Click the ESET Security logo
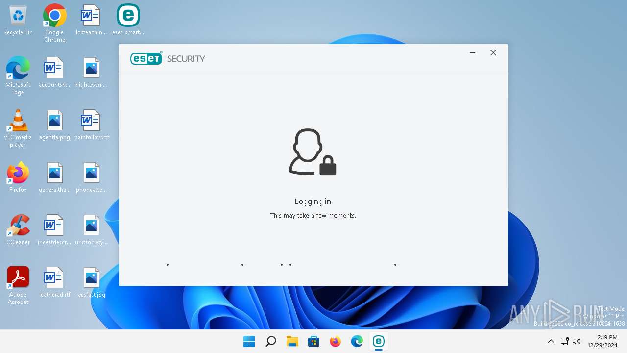This screenshot has width=627, height=353. [168, 59]
